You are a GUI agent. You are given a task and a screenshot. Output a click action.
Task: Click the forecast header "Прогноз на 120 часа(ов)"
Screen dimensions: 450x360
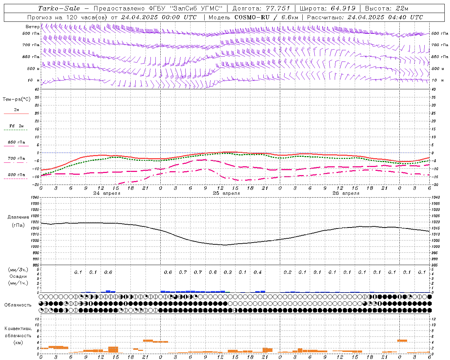pos(67,17)
